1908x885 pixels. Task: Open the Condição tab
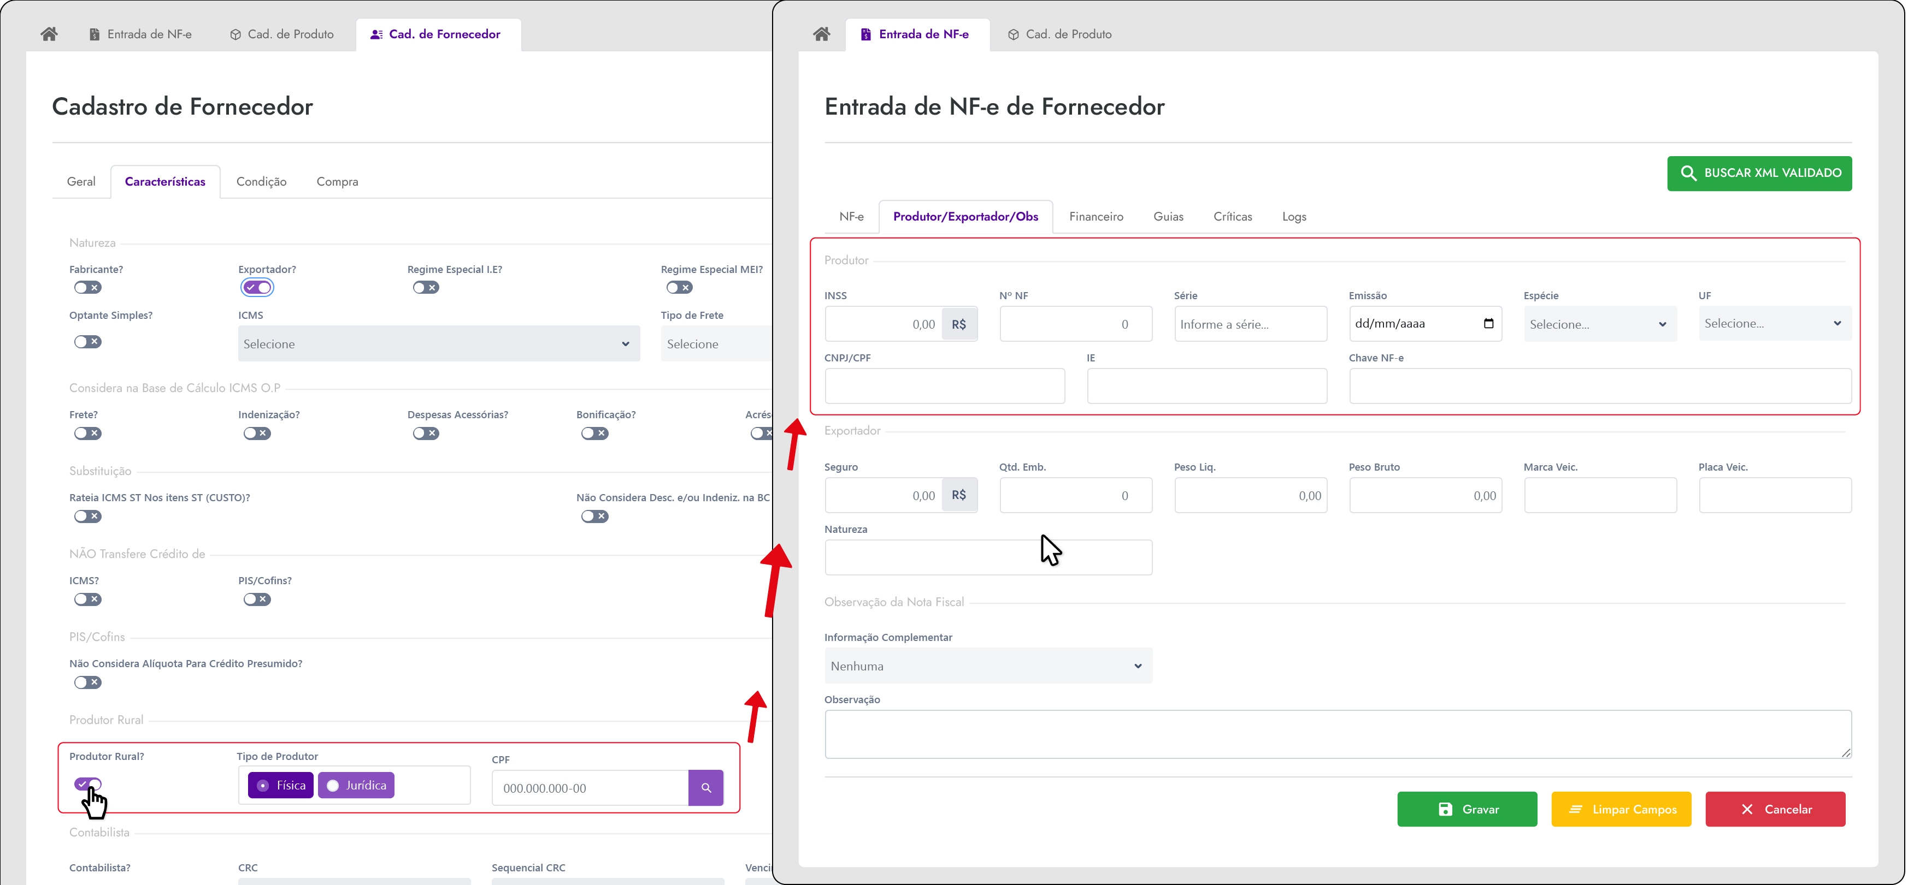(261, 182)
